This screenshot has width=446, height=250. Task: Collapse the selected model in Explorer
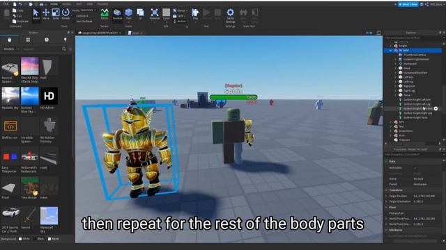coord(390,51)
